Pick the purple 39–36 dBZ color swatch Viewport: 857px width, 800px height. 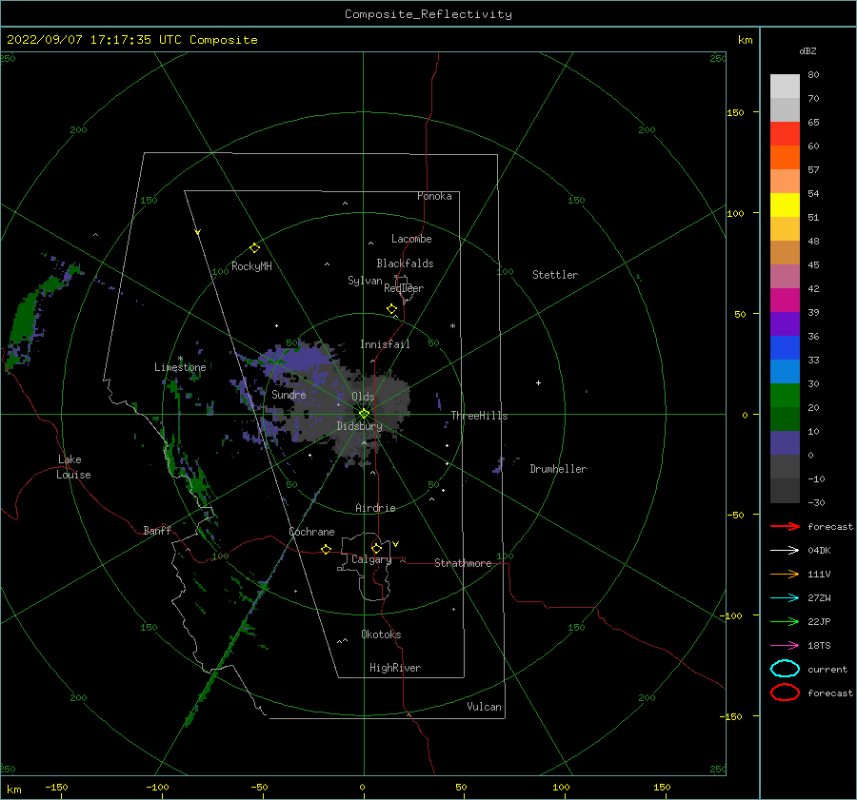click(x=785, y=324)
